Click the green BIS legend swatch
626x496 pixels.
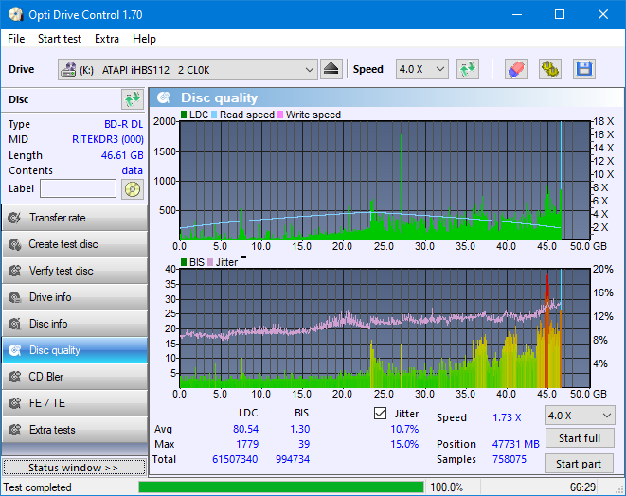point(184,262)
